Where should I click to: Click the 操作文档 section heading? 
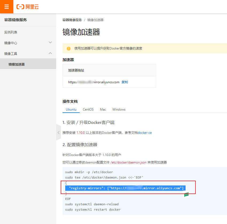pyautogui.click(x=70, y=101)
